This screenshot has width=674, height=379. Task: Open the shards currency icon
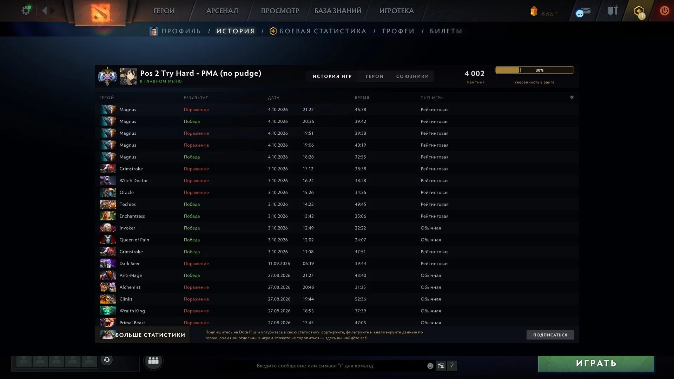tap(534, 11)
